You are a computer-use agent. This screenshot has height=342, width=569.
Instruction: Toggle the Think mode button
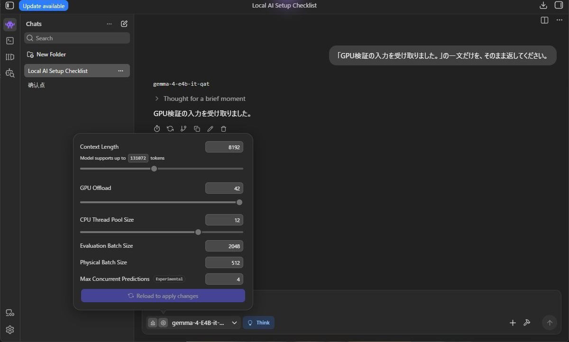(x=258, y=323)
